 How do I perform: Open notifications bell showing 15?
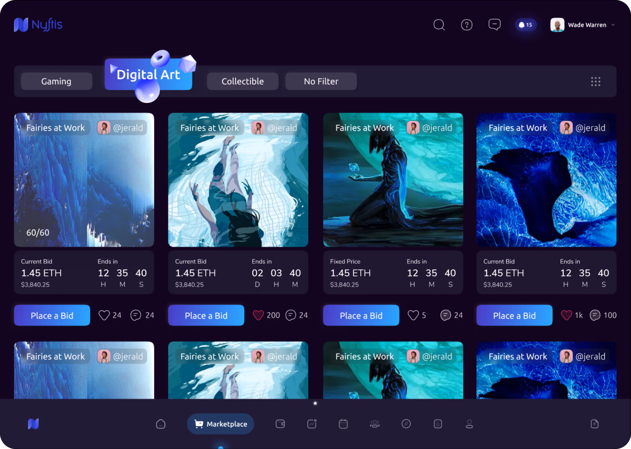pos(525,25)
